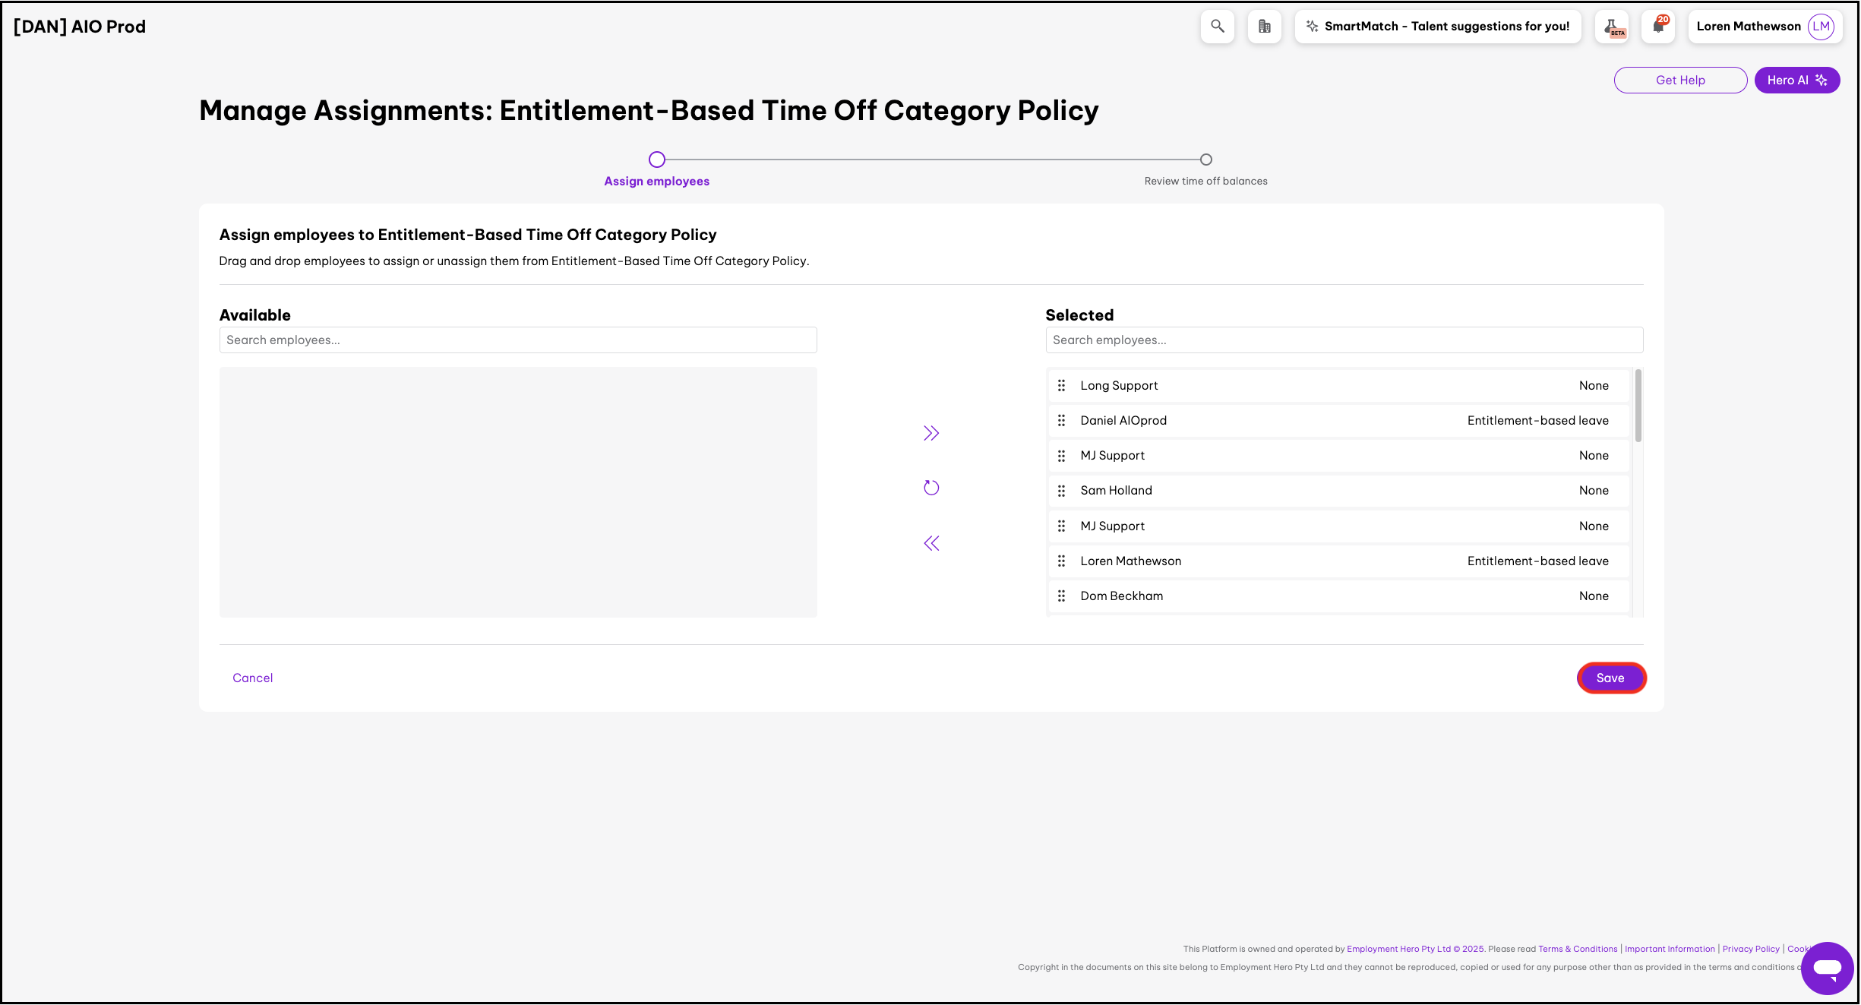Click the Assign employees step circle

[x=656, y=160]
